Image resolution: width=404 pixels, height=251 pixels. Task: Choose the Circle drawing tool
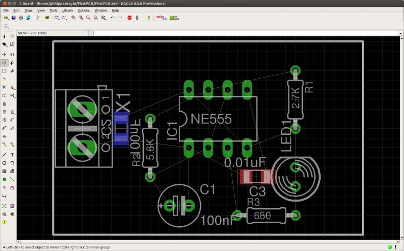pyautogui.click(x=5, y=163)
